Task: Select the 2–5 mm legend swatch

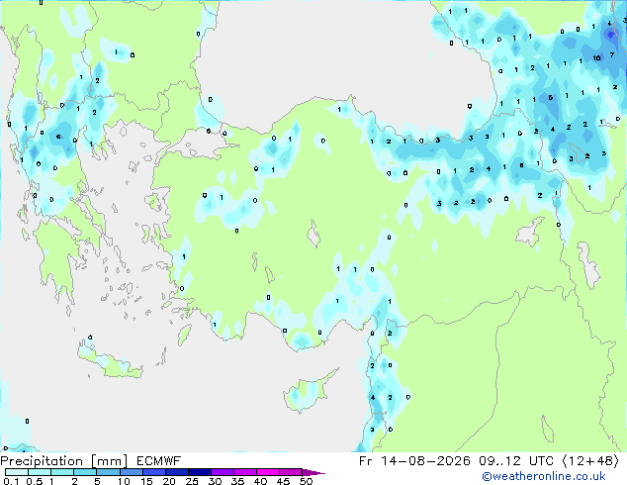Action: point(85,472)
